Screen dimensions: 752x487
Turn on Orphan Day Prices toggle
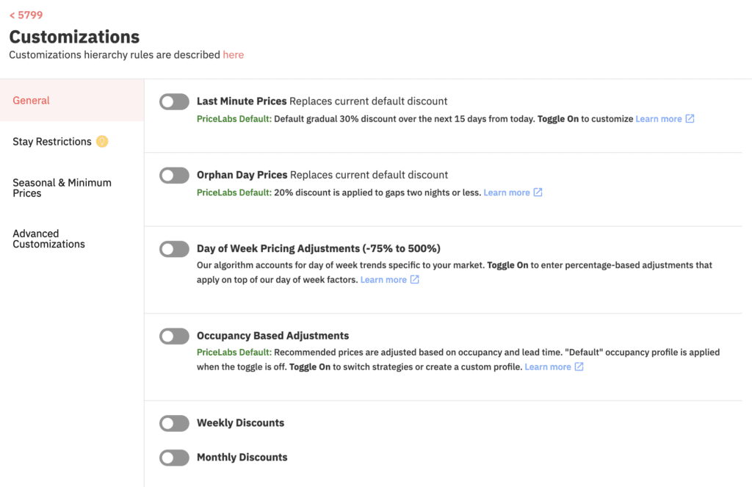(174, 176)
